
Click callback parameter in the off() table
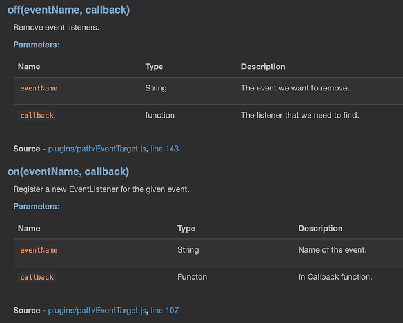pyautogui.click(x=37, y=115)
